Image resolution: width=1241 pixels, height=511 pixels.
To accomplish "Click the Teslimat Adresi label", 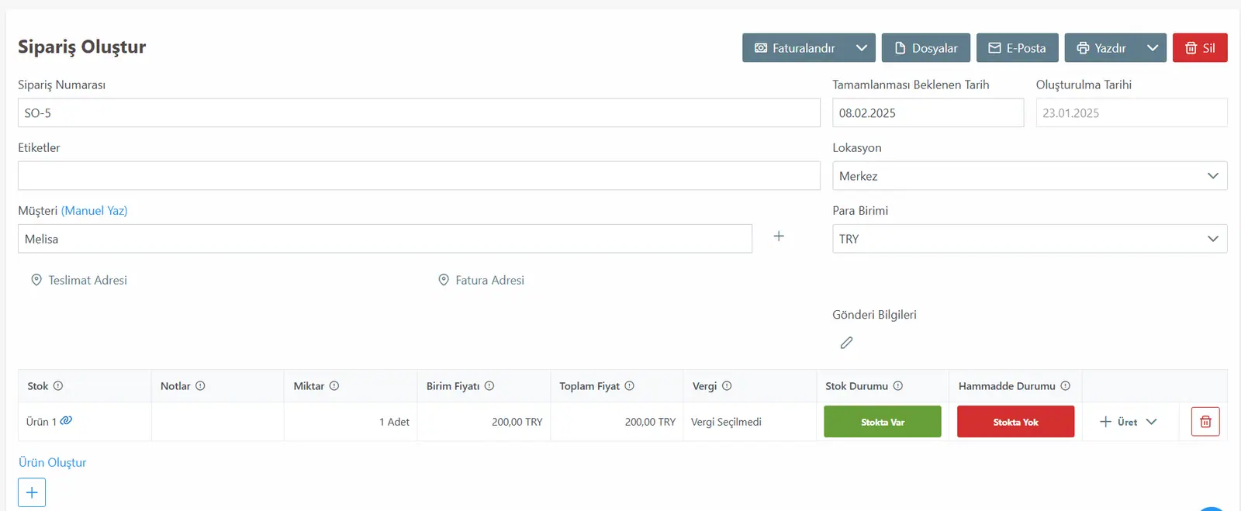I will 88,280.
